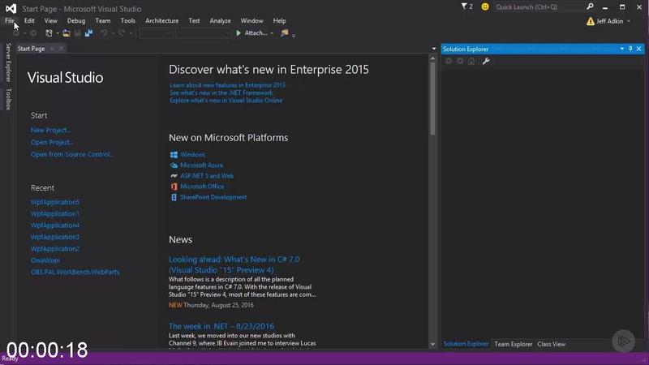
Task: Click the Visual Studio logo in title bar
Action: pyautogui.click(x=11, y=8)
